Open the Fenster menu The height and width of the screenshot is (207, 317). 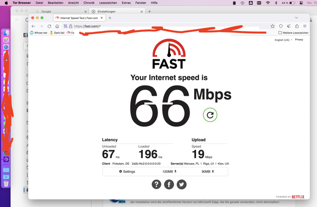tap(141, 3)
